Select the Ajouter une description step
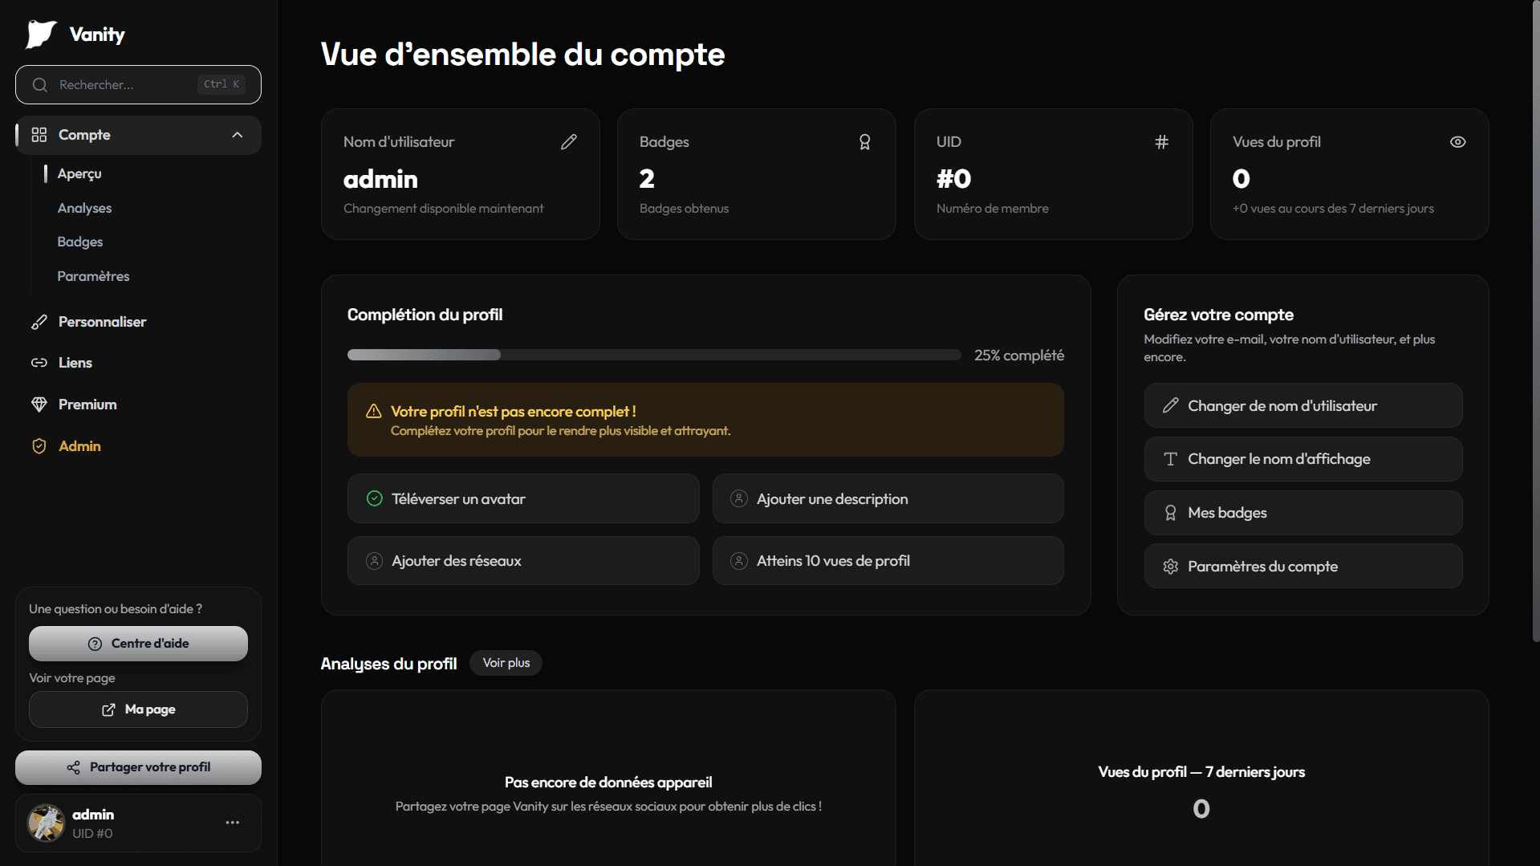 [888, 498]
